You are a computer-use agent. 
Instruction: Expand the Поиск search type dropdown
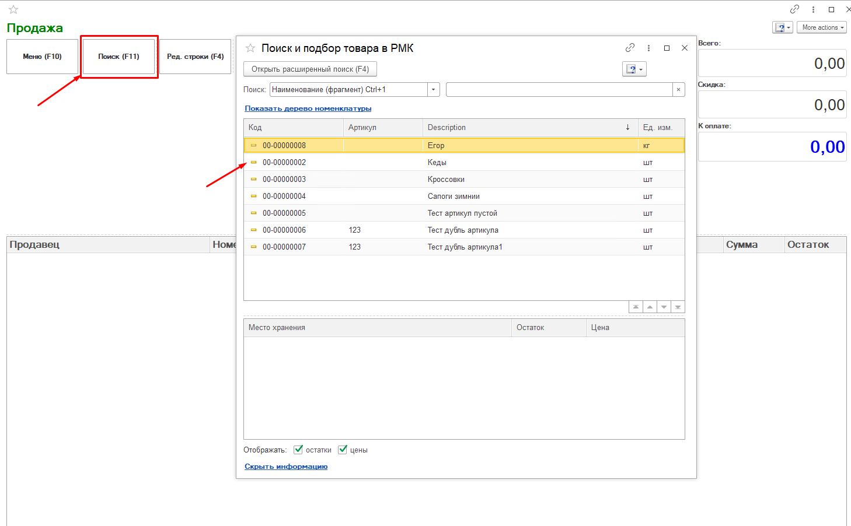pyautogui.click(x=433, y=89)
